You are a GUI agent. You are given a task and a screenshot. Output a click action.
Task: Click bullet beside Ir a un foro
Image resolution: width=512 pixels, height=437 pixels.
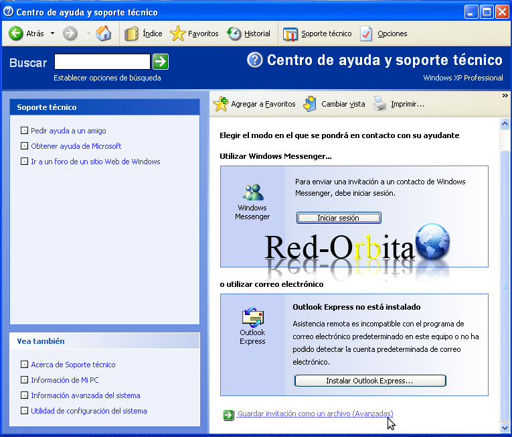click(x=24, y=162)
